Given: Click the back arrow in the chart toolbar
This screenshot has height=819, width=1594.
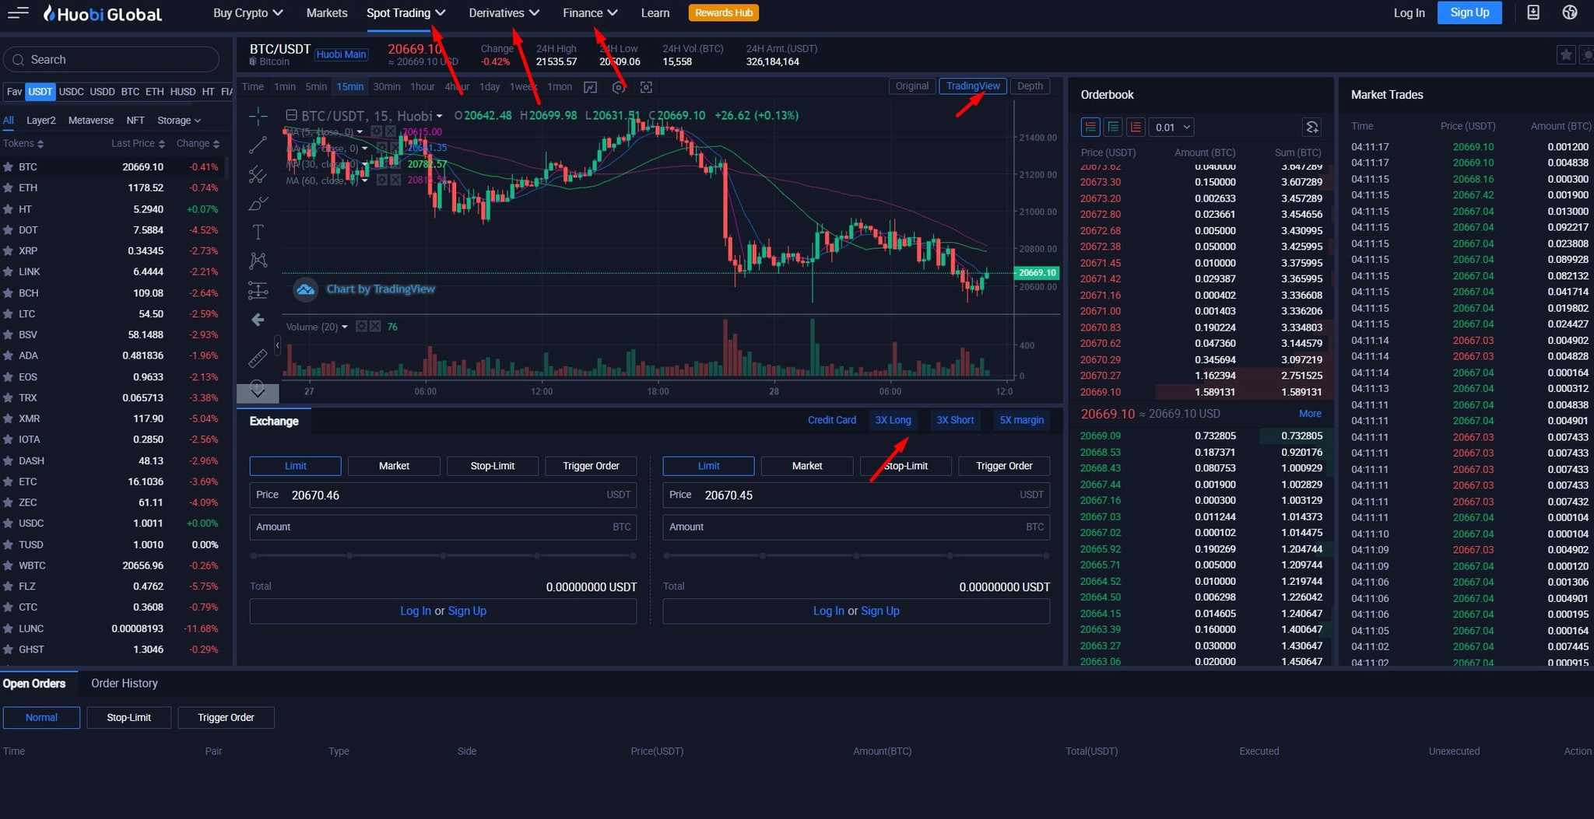Looking at the screenshot, I should (258, 320).
